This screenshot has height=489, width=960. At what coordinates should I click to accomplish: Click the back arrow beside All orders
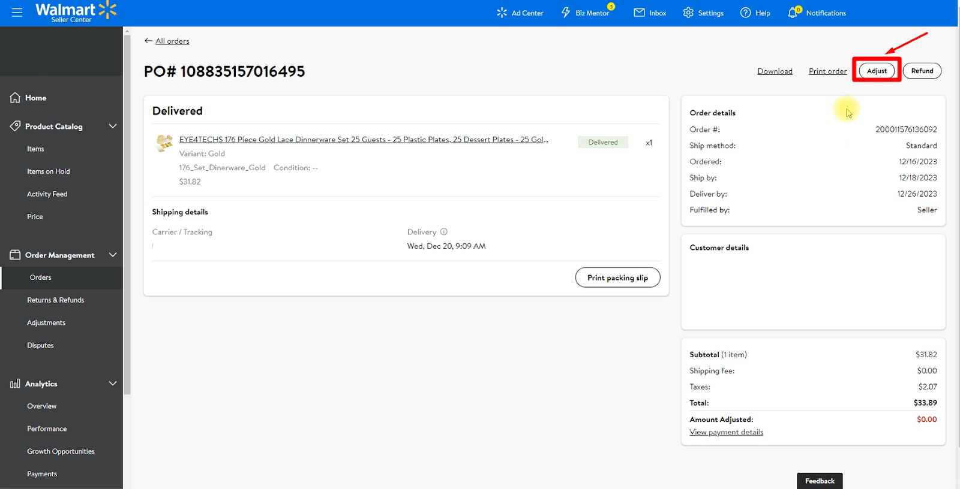pos(148,41)
